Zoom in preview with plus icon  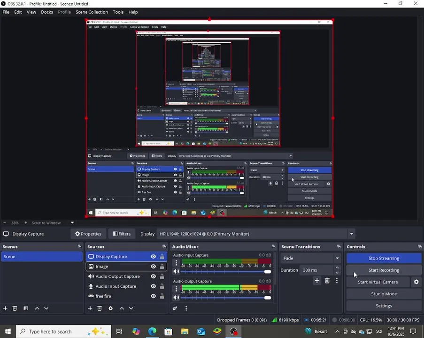(x=26, y=223)
